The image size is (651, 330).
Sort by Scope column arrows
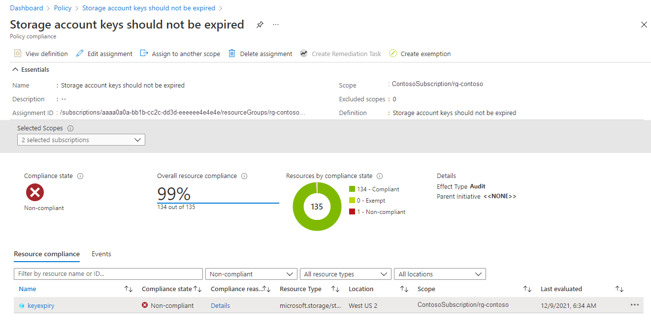(527, 289)
